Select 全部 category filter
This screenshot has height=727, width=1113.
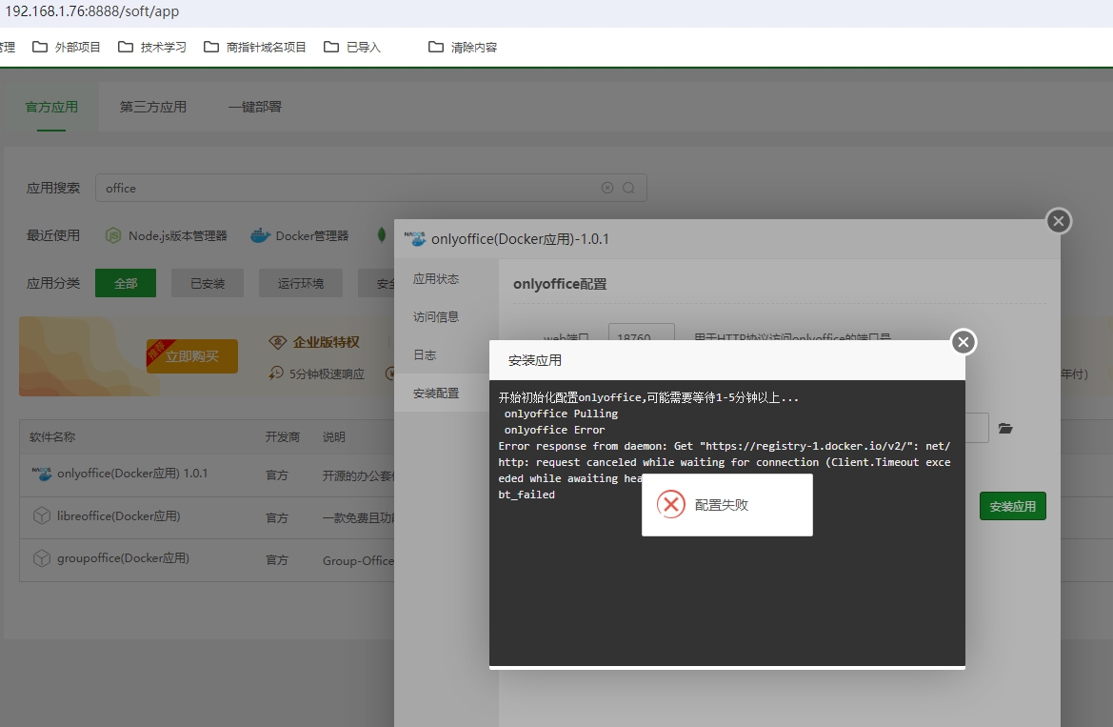pyautogui.click(x=126, y=283)
